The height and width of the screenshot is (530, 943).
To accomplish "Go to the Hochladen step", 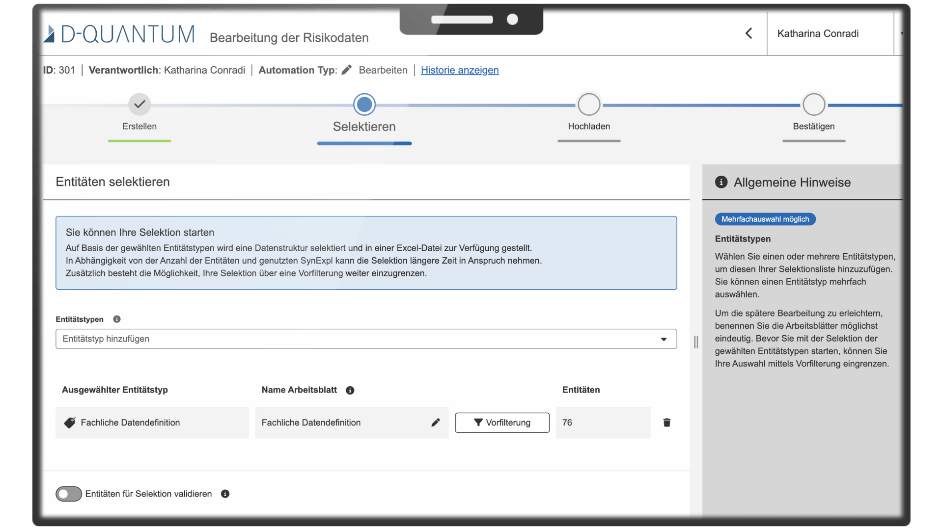I will [x=589, y=105].
